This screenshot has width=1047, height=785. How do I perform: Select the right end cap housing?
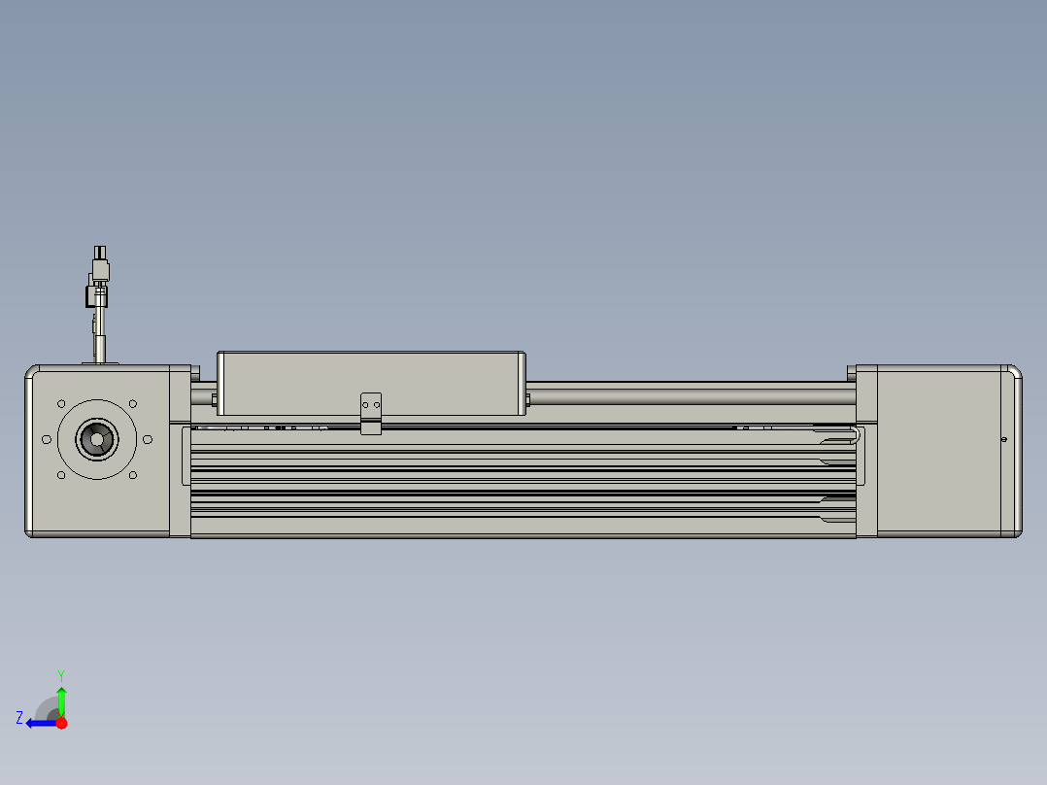pos(938,451)
